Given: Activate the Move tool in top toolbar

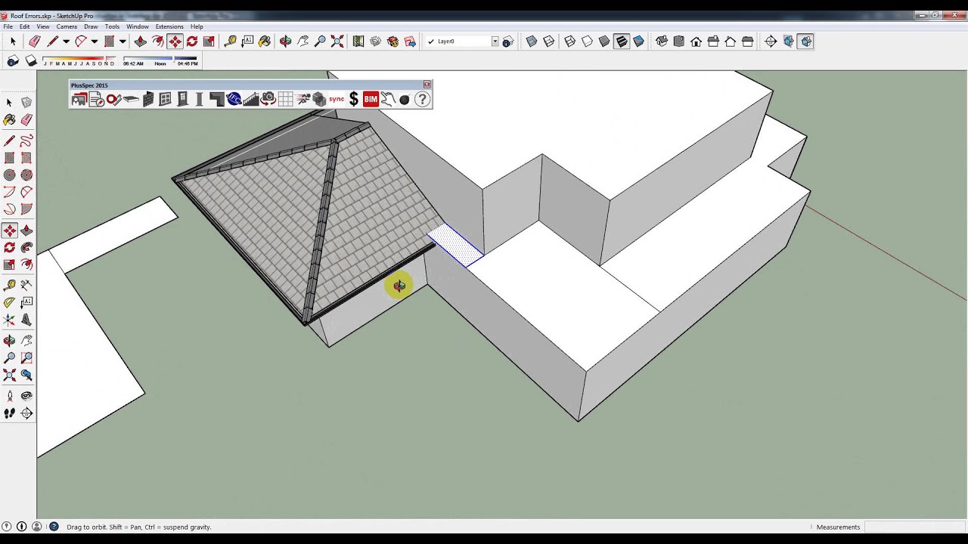Looking at the screenshot, I should point(175,42).
